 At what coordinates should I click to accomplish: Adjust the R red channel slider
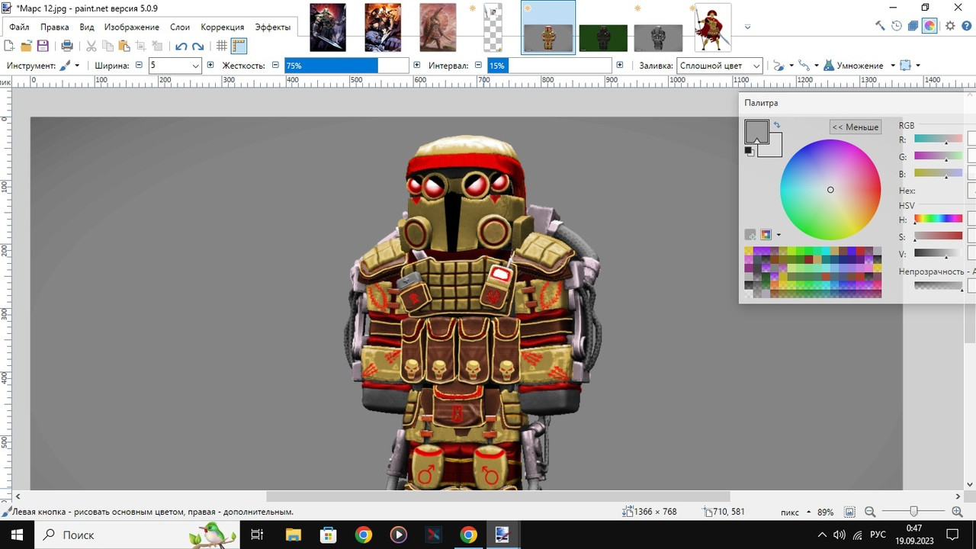click(x=939, y=140)
